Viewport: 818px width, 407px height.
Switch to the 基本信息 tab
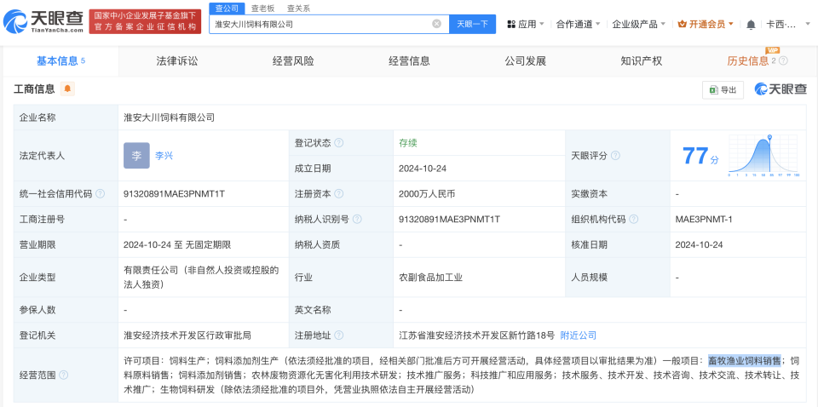pos(60,61)
